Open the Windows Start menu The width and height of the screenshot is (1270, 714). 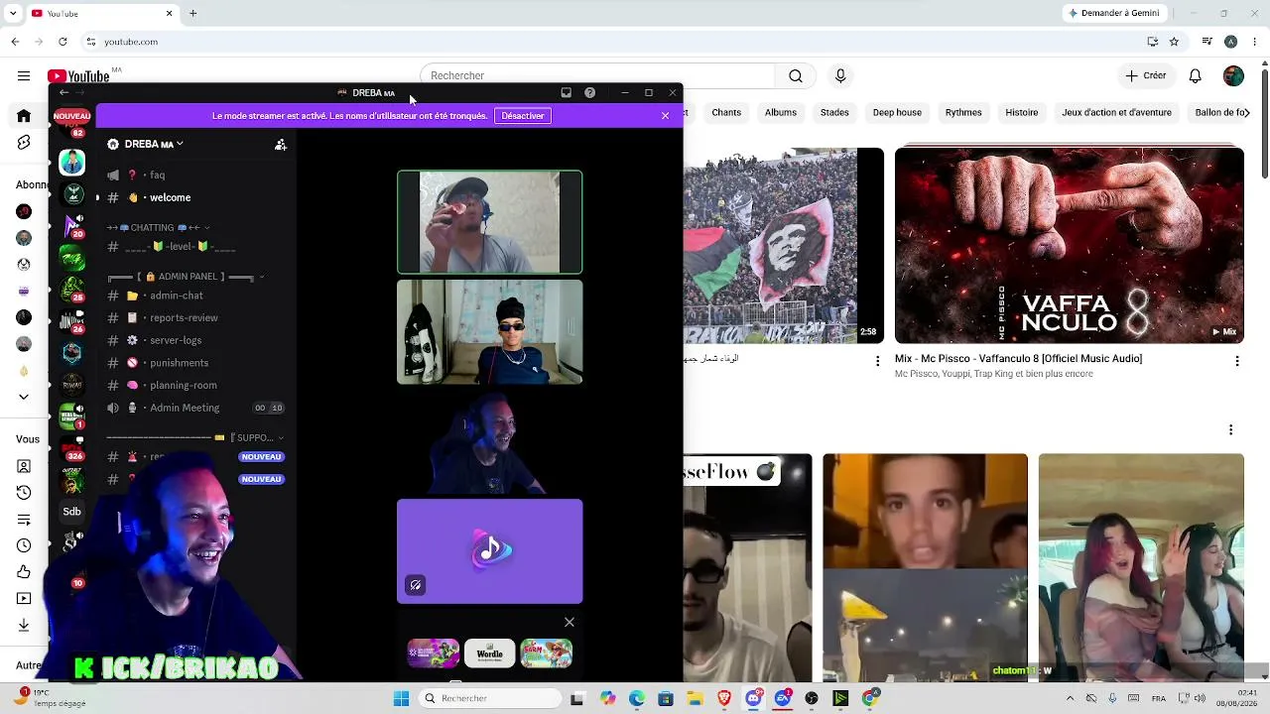(401, 699)
